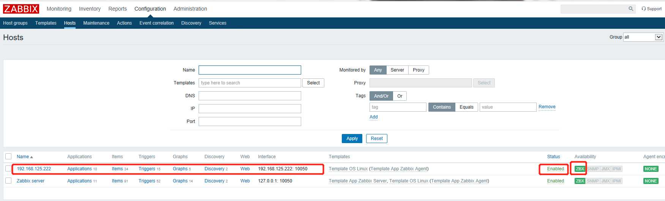Select And/Or tag evaluation
Screen dimensions: 665x201
pyautogui.click(x=381, y=96)
